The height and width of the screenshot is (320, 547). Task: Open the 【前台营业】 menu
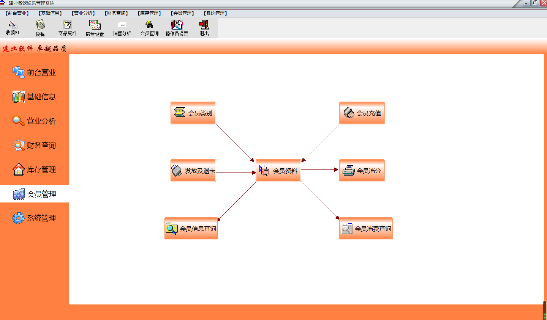pyautogui.click(x=17, y=13)
